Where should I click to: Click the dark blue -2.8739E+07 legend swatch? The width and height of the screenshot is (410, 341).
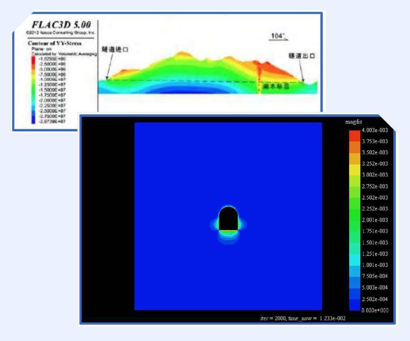(x=33, y=120)
